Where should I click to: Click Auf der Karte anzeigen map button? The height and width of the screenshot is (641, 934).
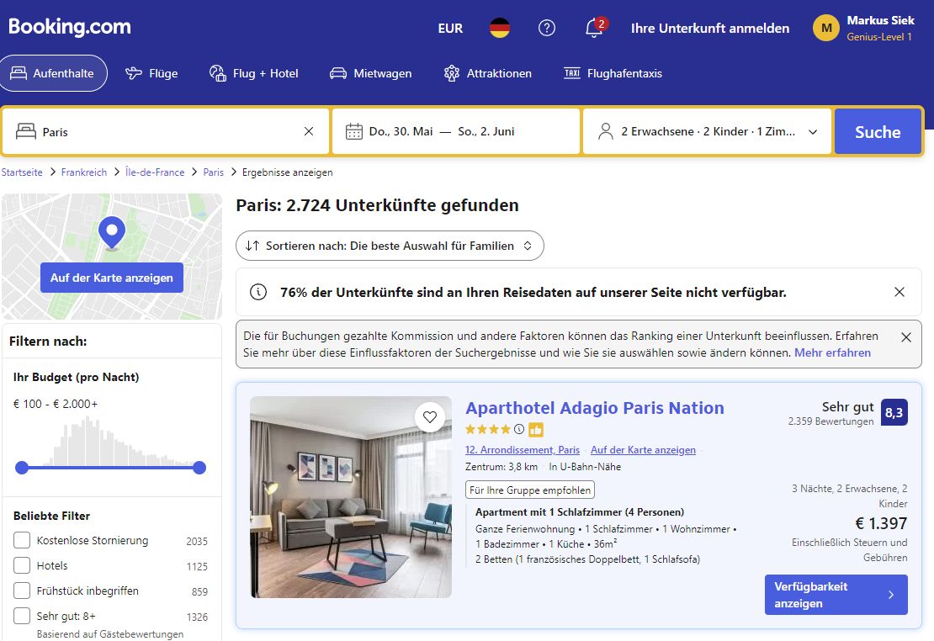[x=112, y=278]
